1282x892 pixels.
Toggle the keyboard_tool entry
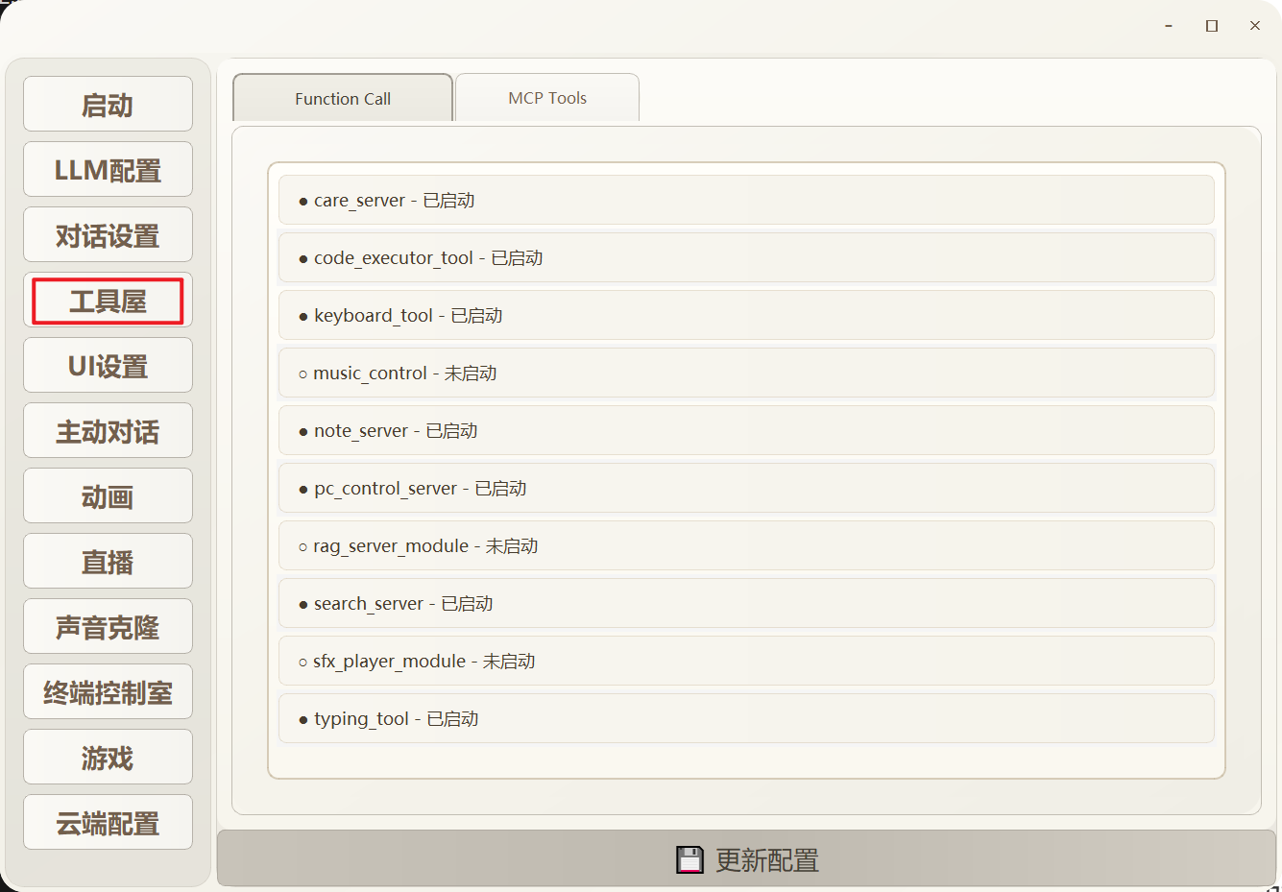point(745,316)
